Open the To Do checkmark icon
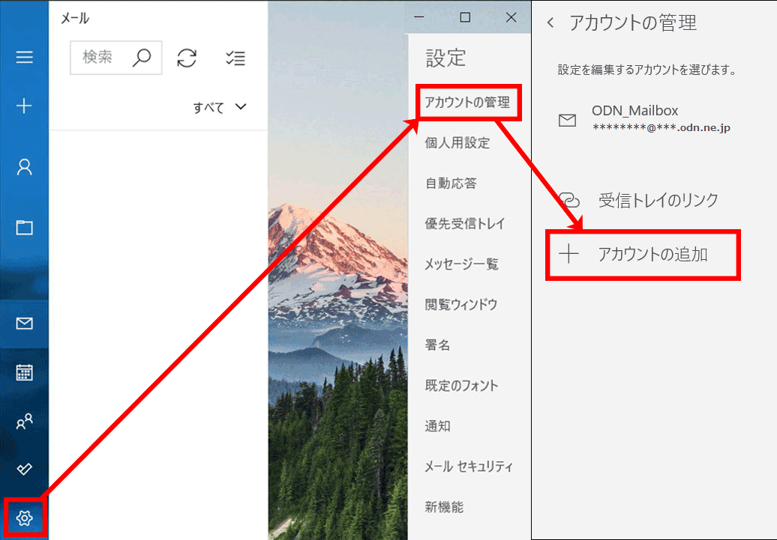The height and width of the screenshot is (540, 777). (24, 469)
